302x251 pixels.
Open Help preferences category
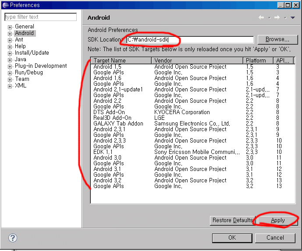(20, 46)
